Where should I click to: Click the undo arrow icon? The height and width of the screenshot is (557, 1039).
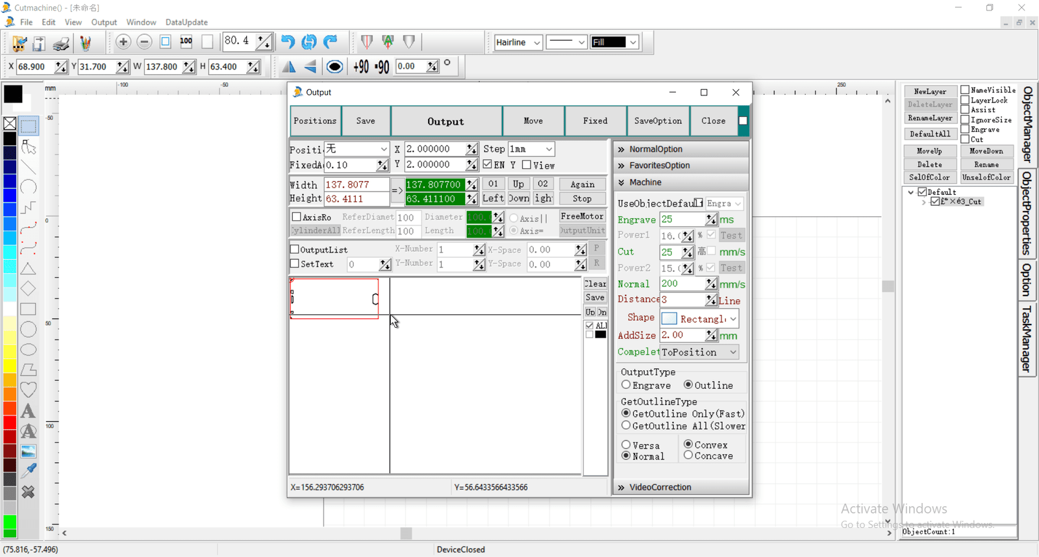tap(288, 42)
